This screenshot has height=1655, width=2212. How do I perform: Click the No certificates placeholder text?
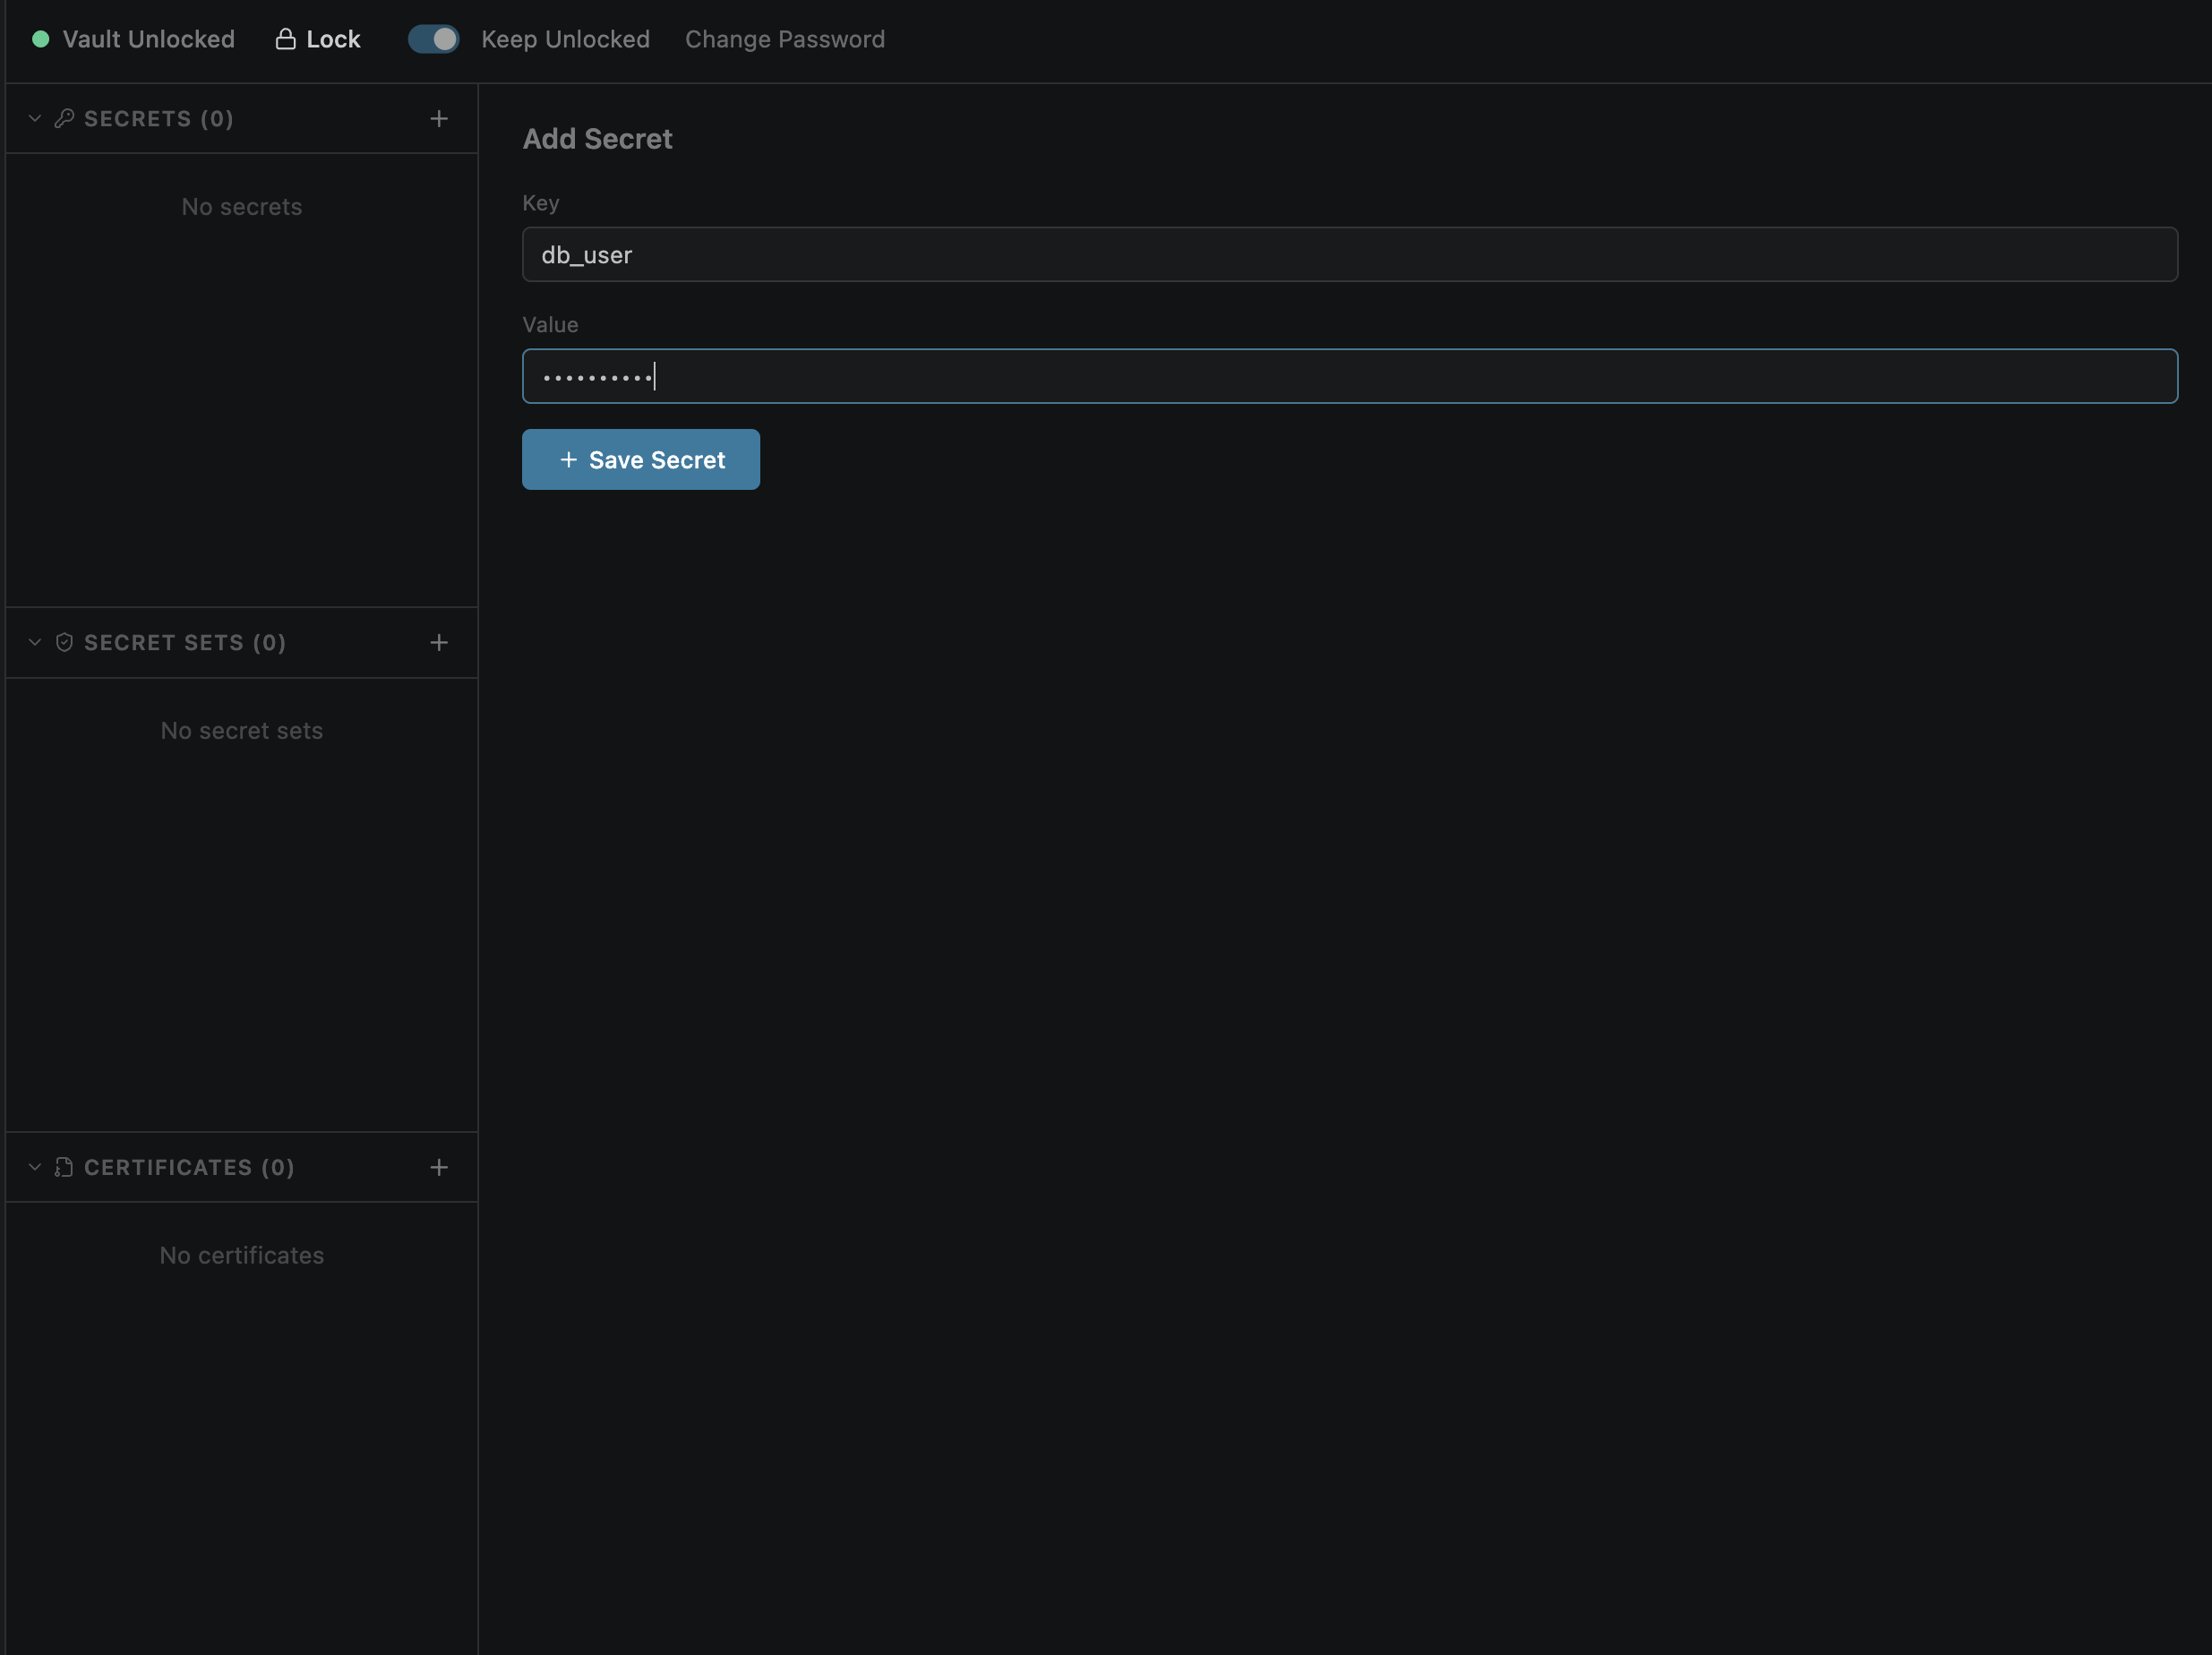tap(242, 1255)
